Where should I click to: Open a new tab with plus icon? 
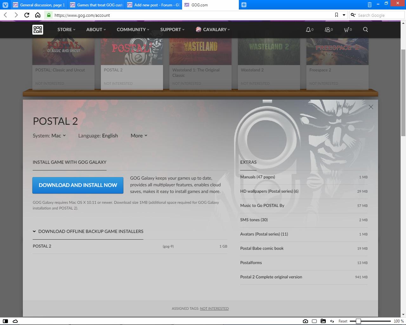244,5
